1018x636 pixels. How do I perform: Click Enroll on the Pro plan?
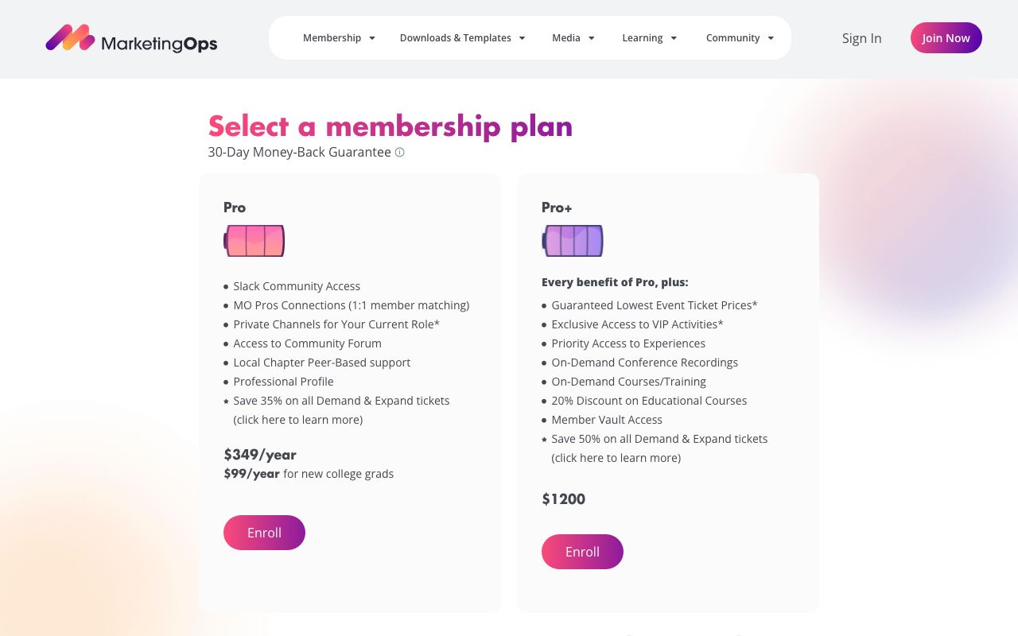(x=264, y=533)
